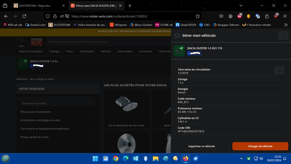
Task: Edit vehicle details with the pencil icon
Action: [279, 70]
